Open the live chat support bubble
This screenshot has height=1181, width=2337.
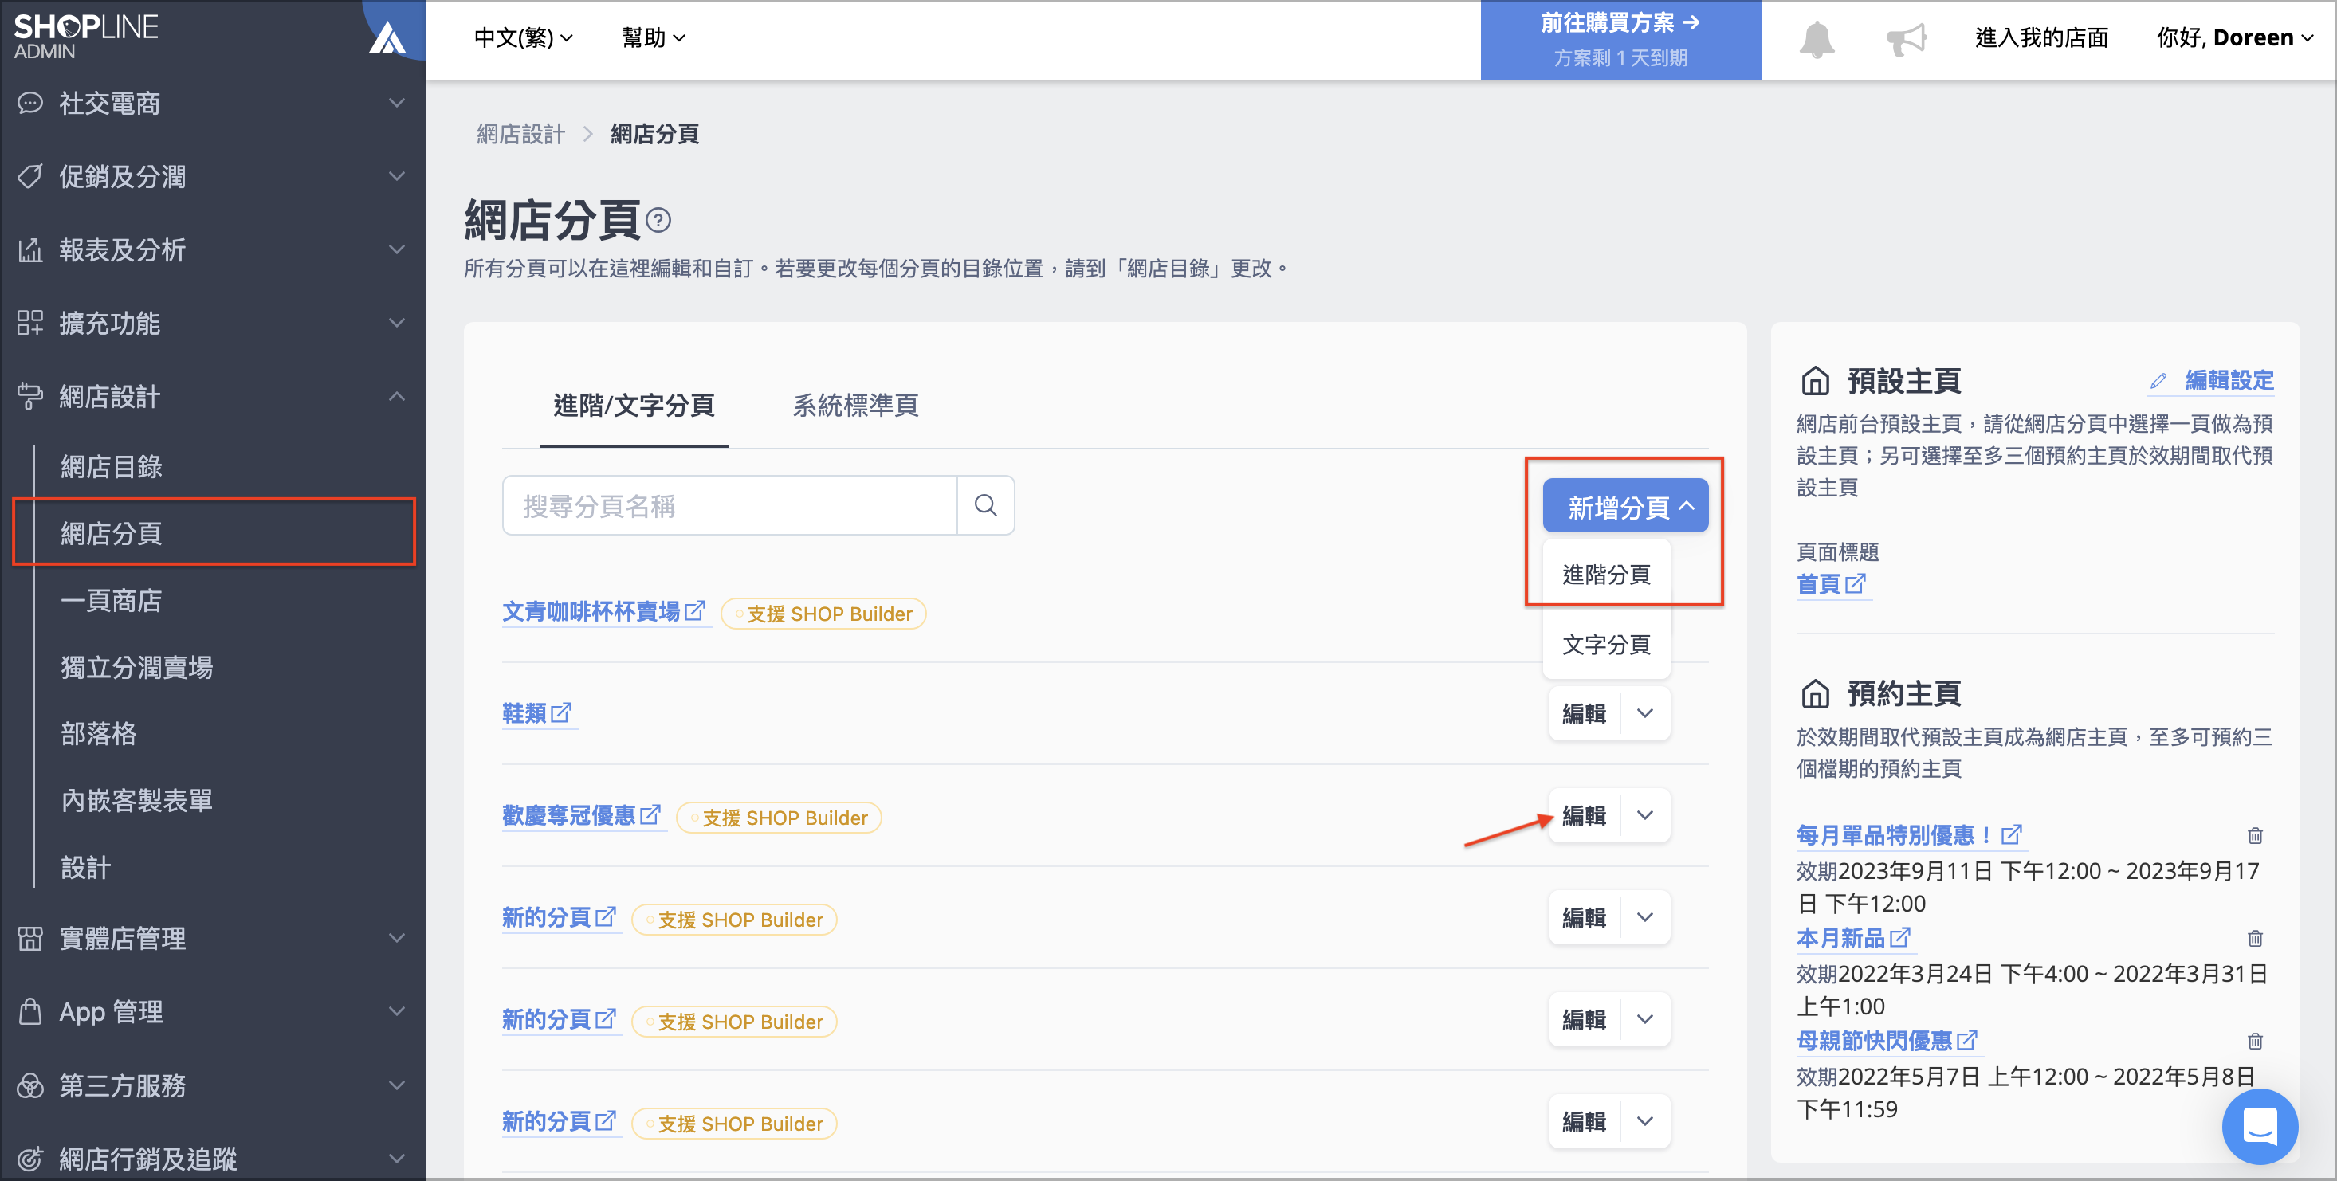[2259, 1126]
